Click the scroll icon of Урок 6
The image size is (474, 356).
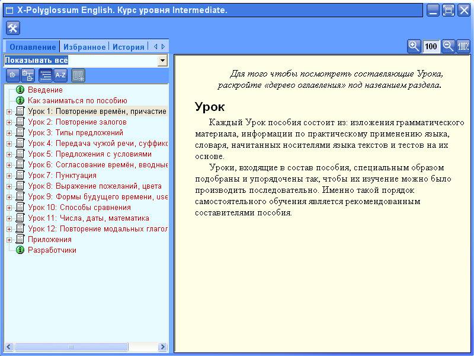[x=20, y=164]
